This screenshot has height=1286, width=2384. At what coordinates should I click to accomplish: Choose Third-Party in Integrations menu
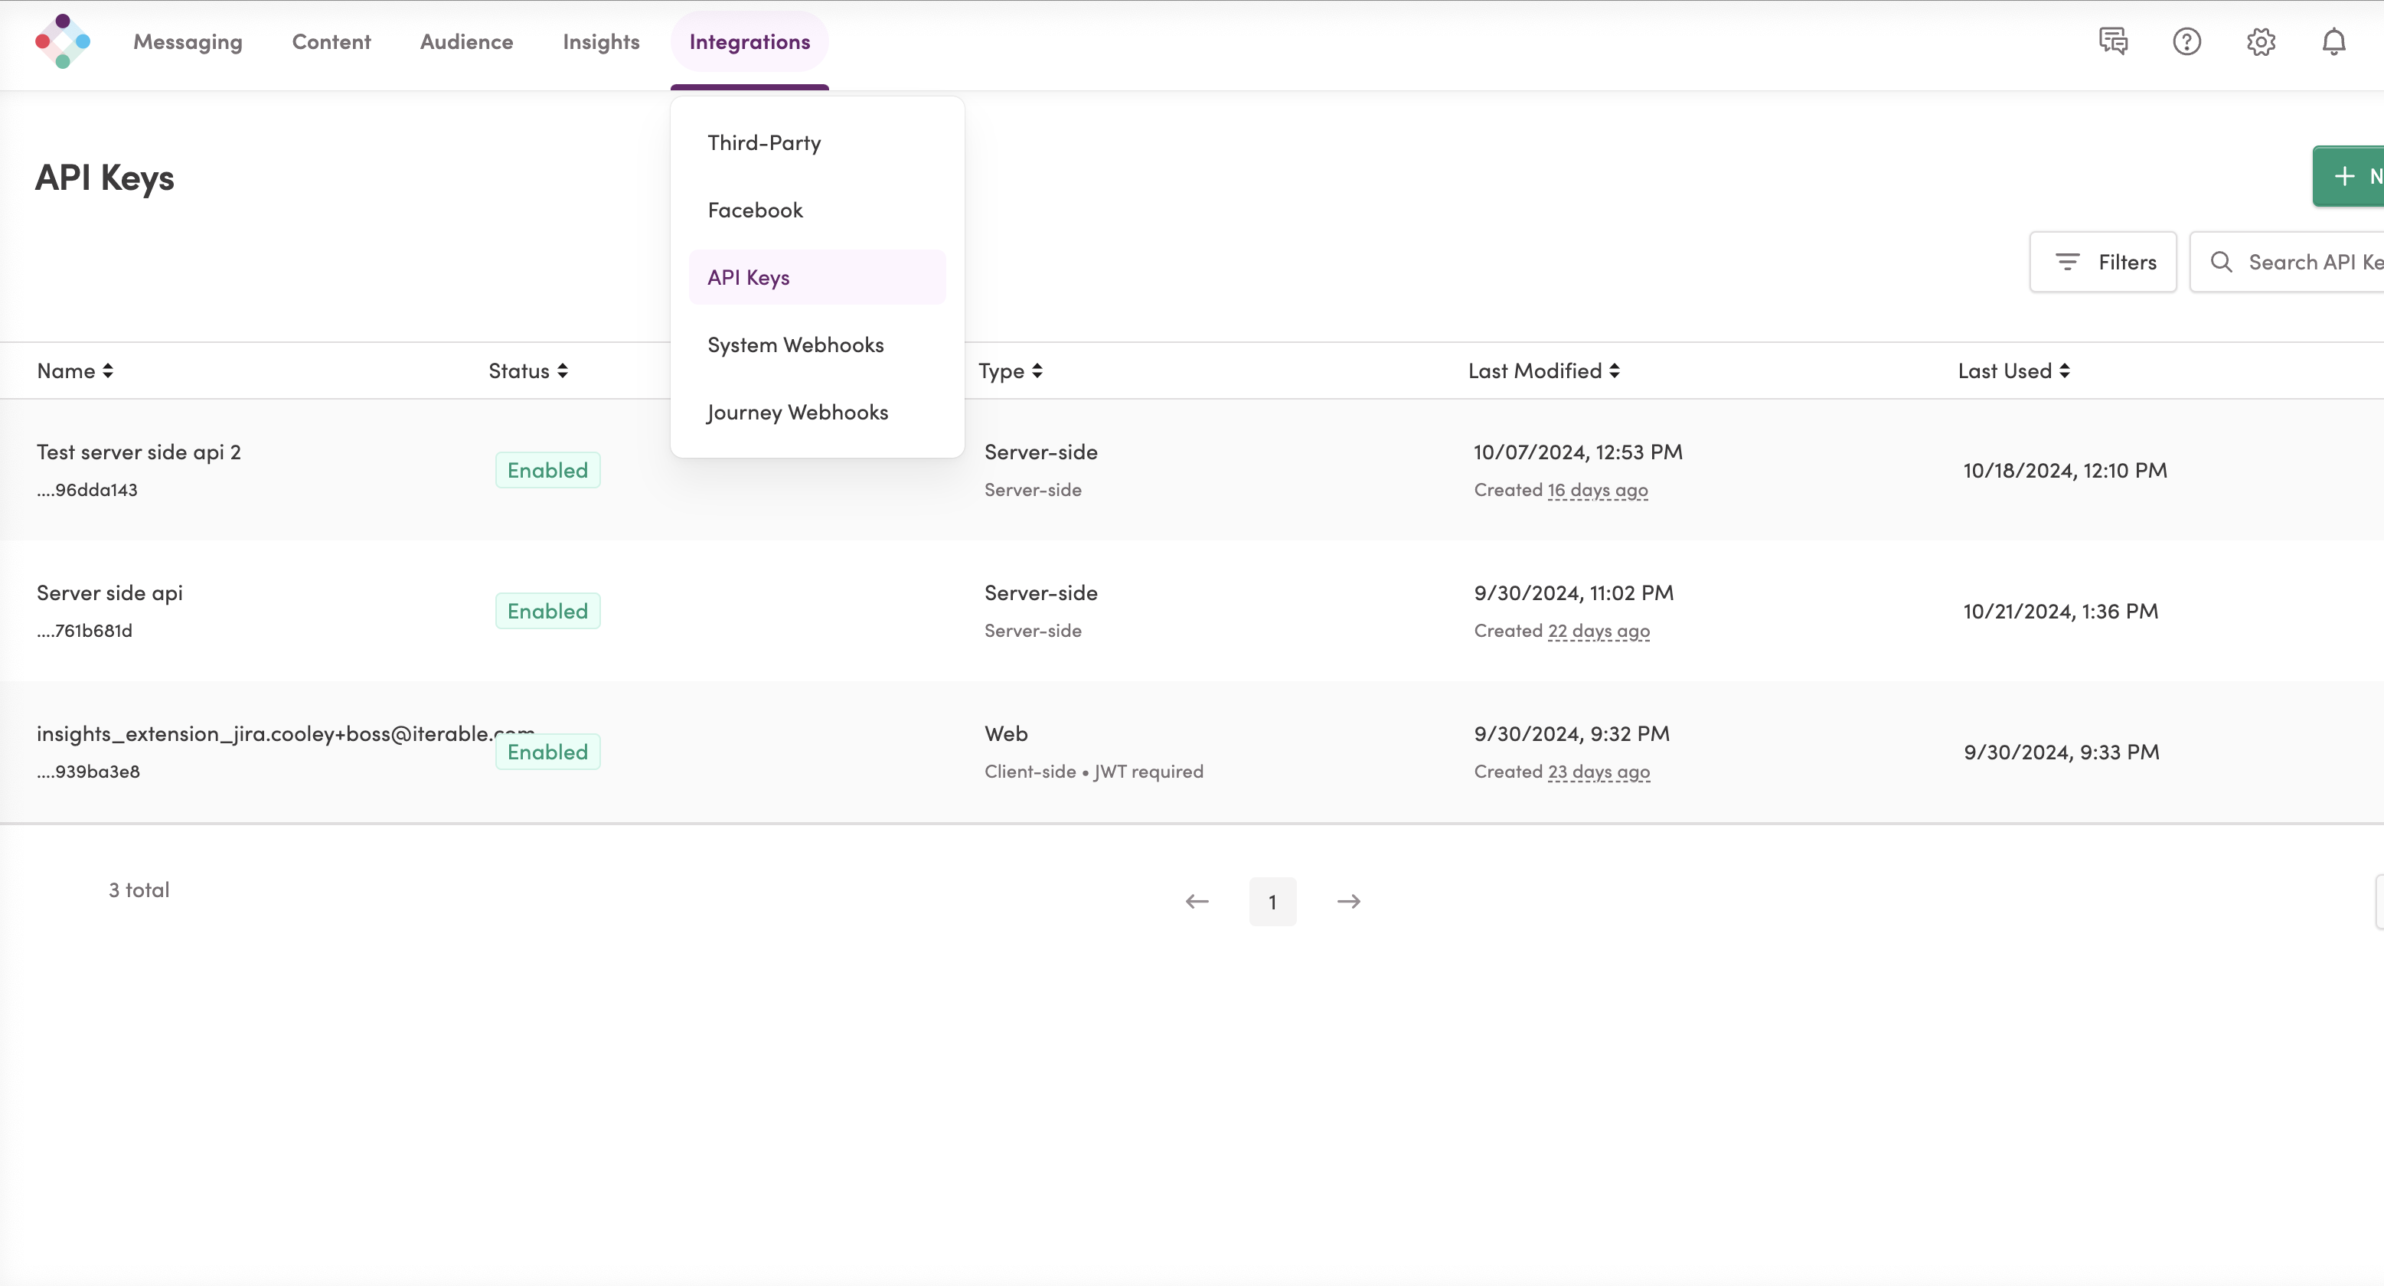click(x=763, y=142)
